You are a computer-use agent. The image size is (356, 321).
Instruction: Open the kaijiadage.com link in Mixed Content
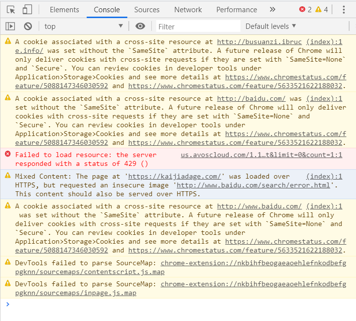point(175,176)
